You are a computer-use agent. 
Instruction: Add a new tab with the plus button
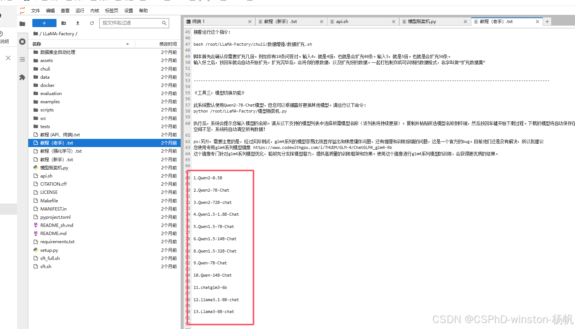tap(547, 22)
